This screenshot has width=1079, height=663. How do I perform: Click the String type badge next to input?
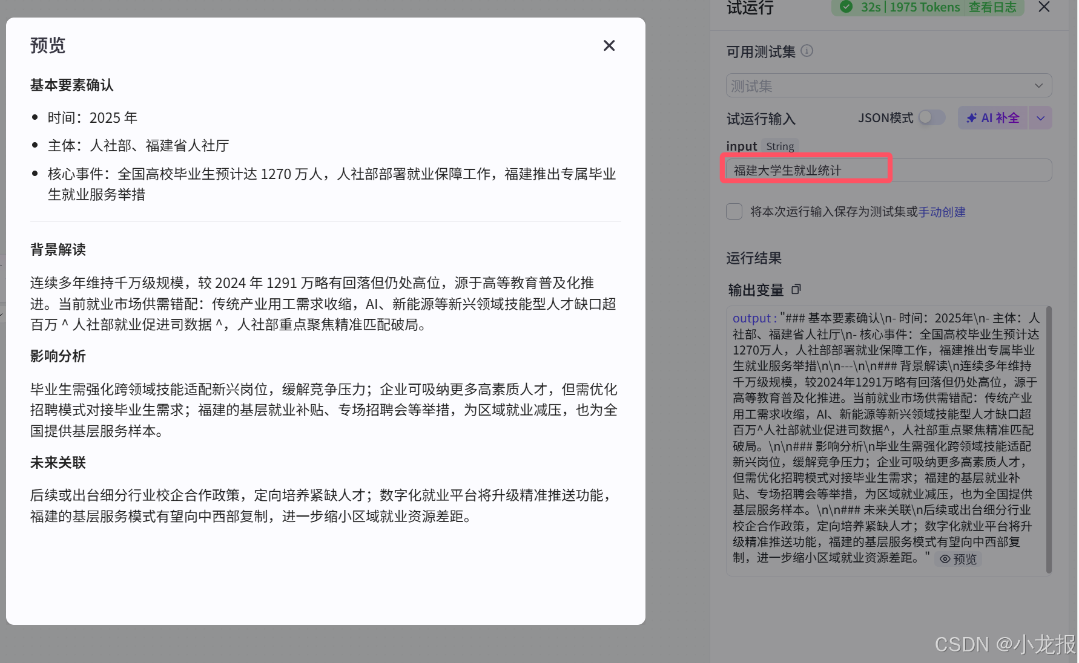pos(780,146)
